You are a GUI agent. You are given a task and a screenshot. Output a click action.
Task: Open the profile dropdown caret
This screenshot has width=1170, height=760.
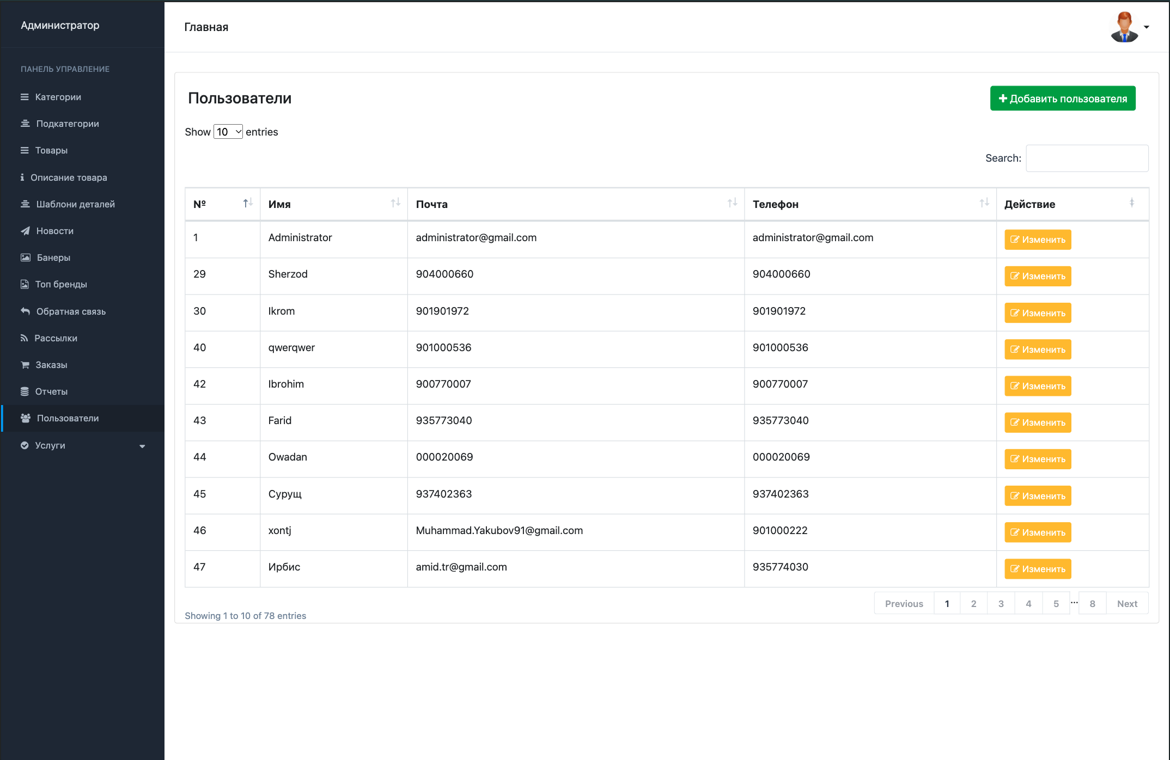click(x=1147, y=27)
